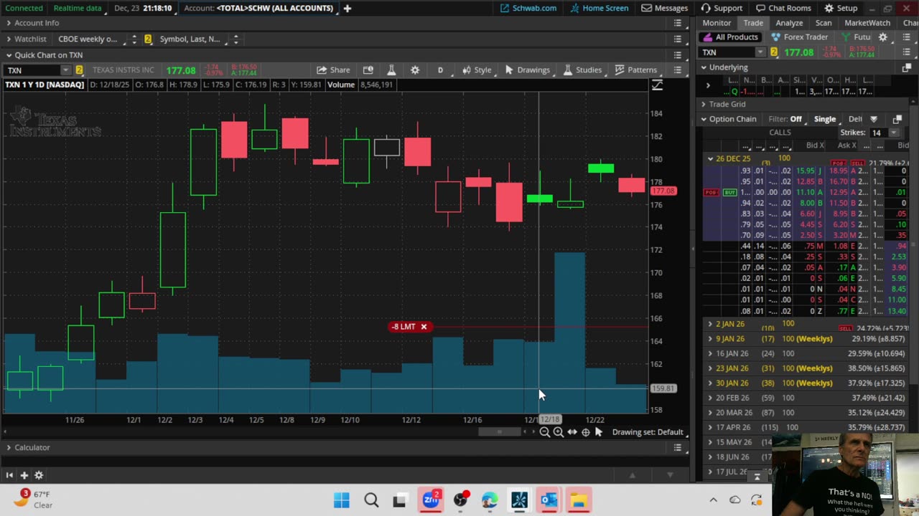Zoom out on the chart
The image size is (919, 516).
pyautogui.click(x=545, y=432)
